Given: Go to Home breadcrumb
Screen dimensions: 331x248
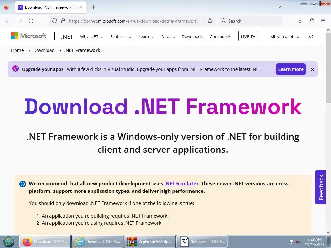Looking at the screenshot, I should tap(17, 50).
